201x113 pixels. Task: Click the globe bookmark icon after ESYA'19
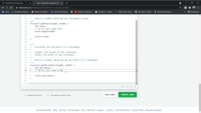tap(72, 12)
